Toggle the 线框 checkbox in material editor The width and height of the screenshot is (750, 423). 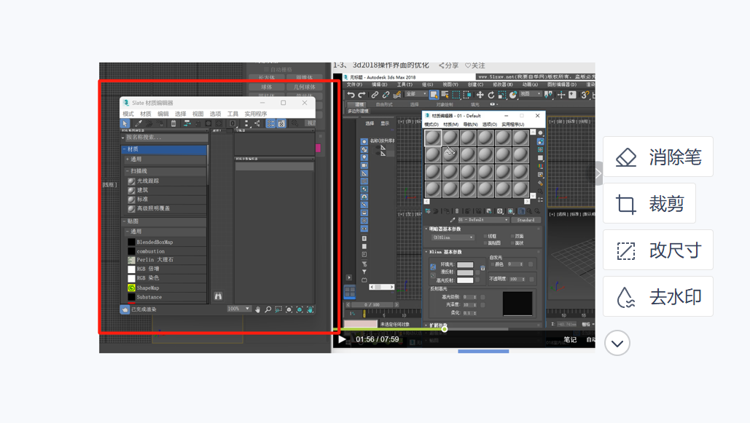[x=485, y=237]
